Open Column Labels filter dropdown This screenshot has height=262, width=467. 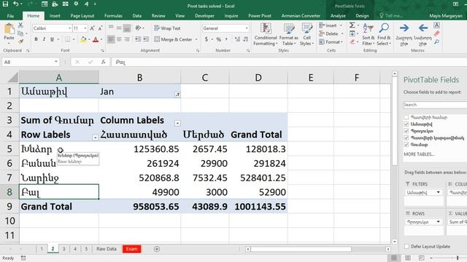pos(177,123)
